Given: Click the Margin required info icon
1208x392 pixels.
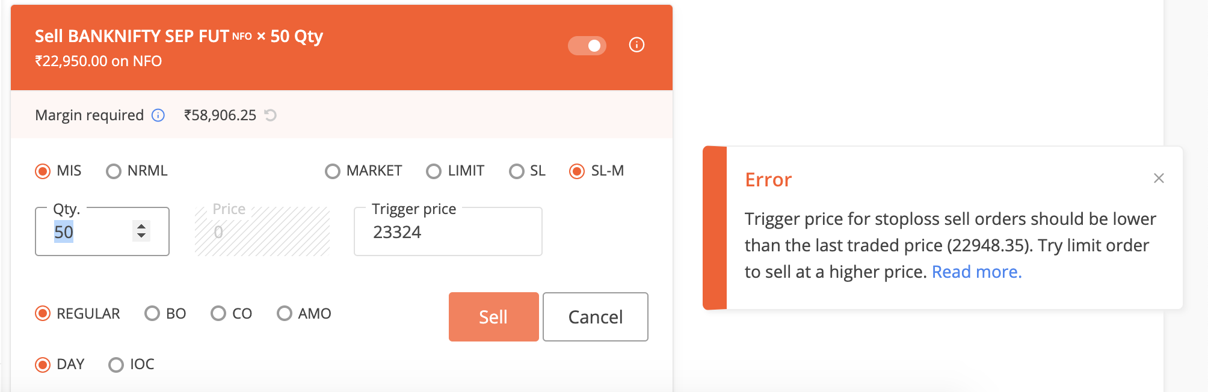Looking at the screenshot, I should [158, 115].
